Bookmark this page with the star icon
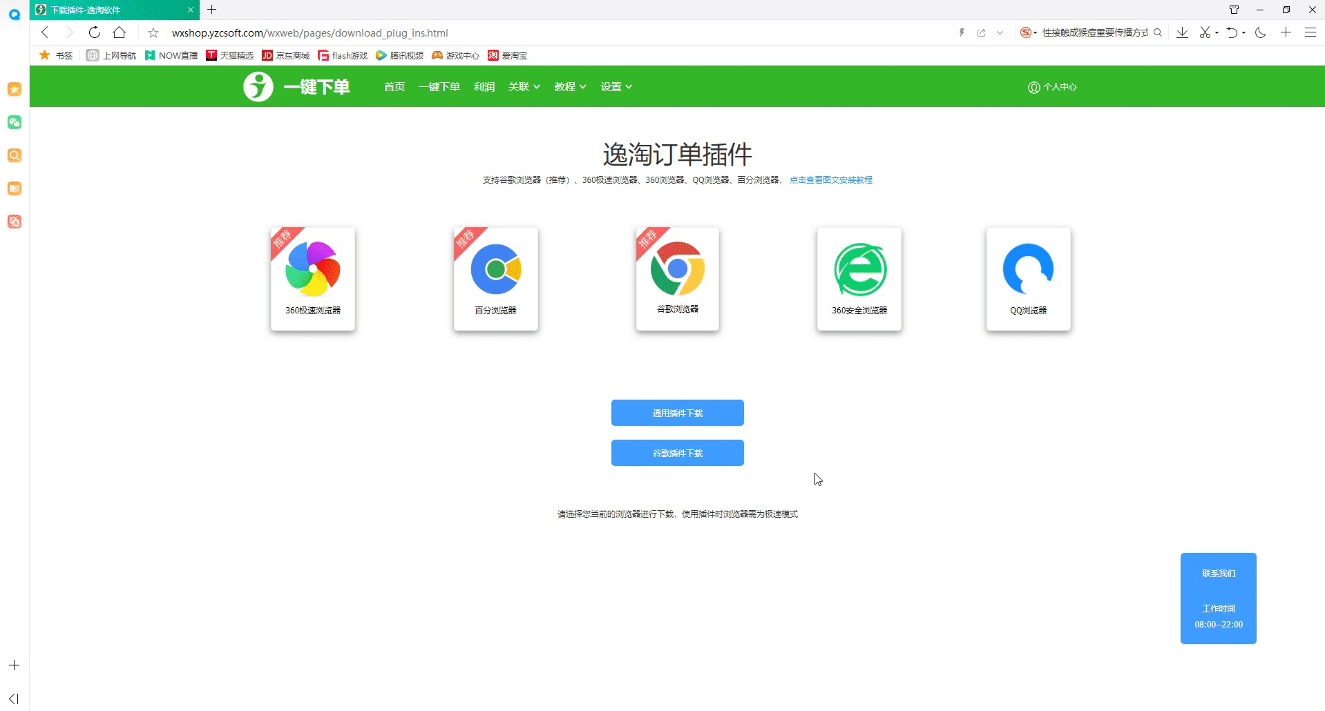This screenshot has width=1325, height=711. click(153, 32)
